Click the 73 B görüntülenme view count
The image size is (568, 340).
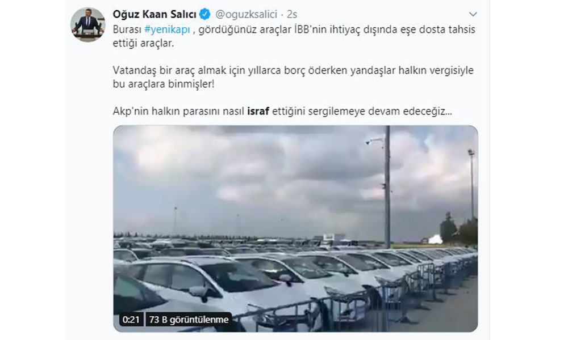coord(189,320)
